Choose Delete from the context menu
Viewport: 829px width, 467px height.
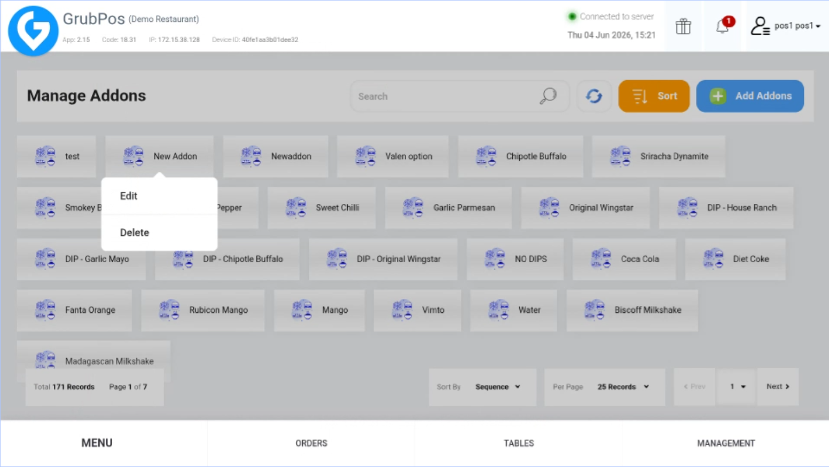tap(159, 233)
